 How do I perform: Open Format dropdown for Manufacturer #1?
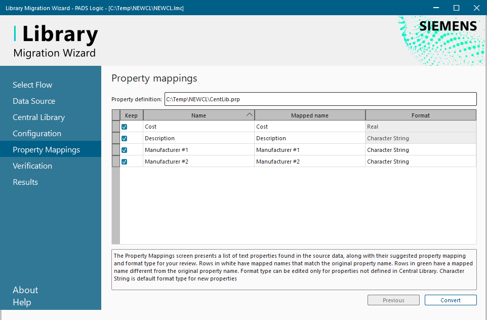[420, 150]
